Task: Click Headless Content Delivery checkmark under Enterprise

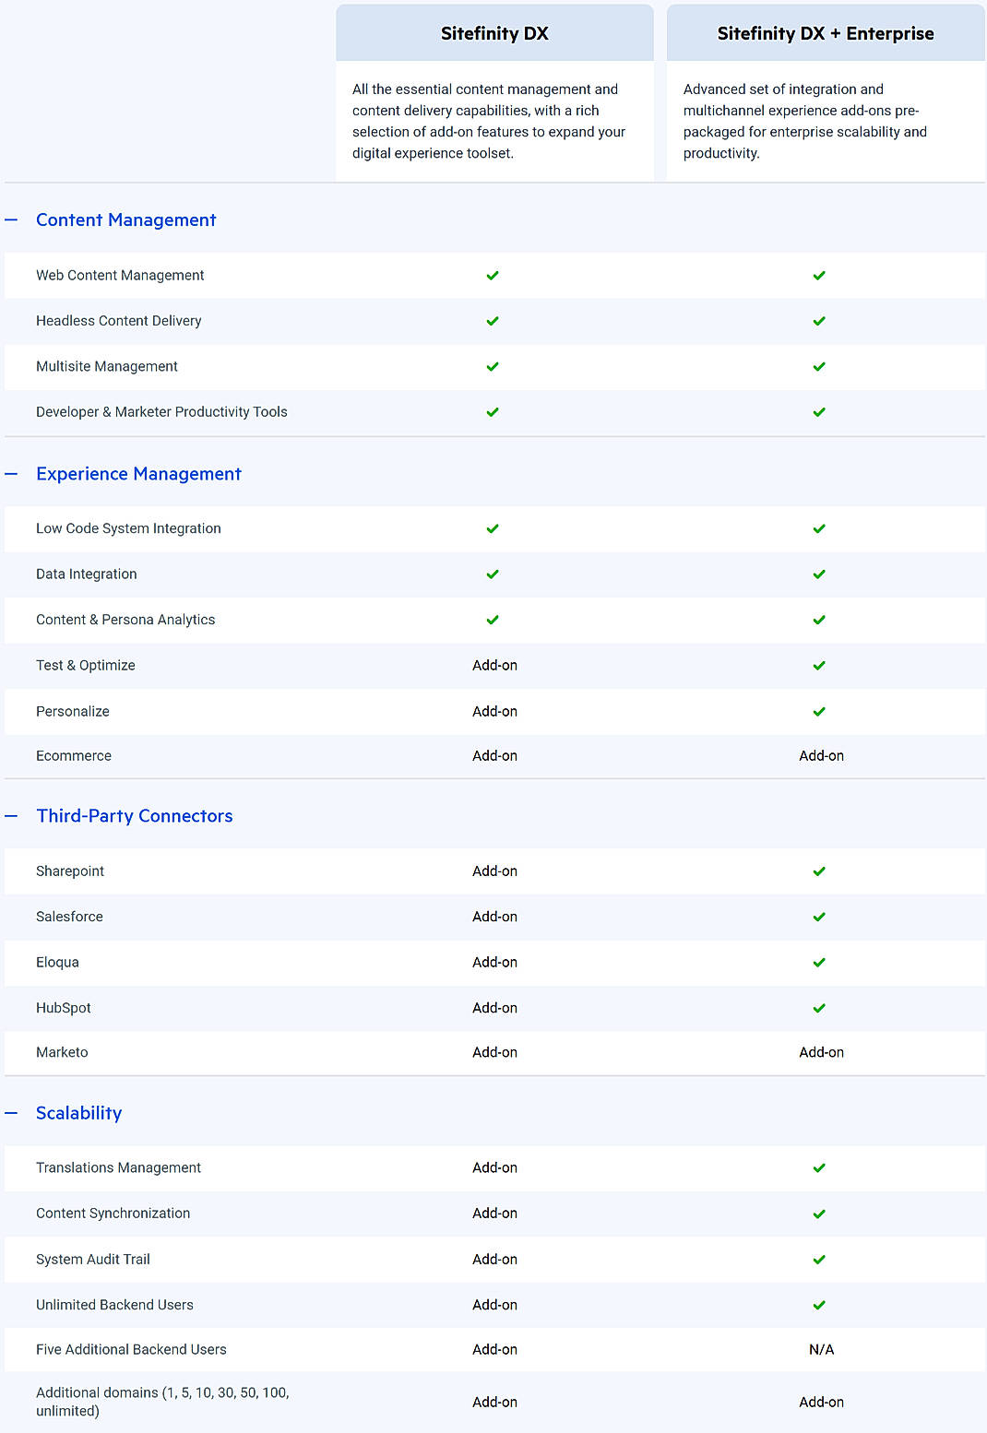Action: [x=819, y=321]
